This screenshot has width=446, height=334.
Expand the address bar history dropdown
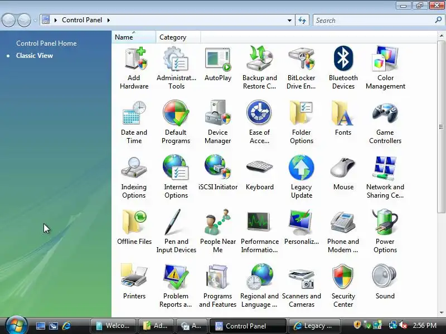[289, 20]
